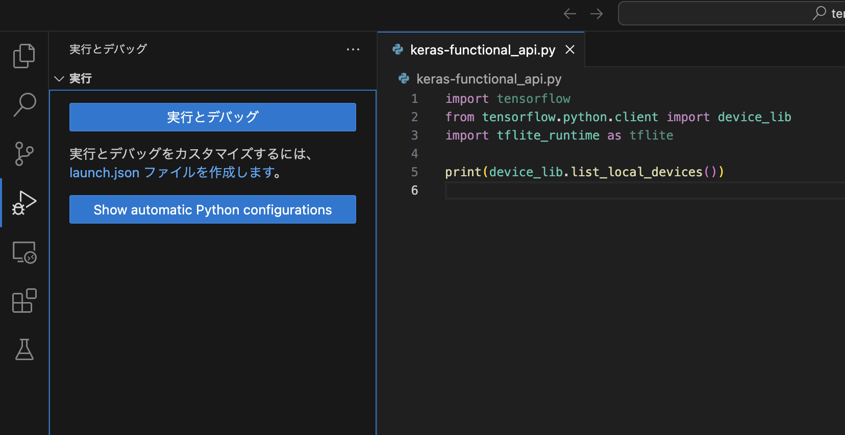This screenshot has height=435, width=845.
Task: Click the Python icon on the editor tab
Action: point(397,49)
